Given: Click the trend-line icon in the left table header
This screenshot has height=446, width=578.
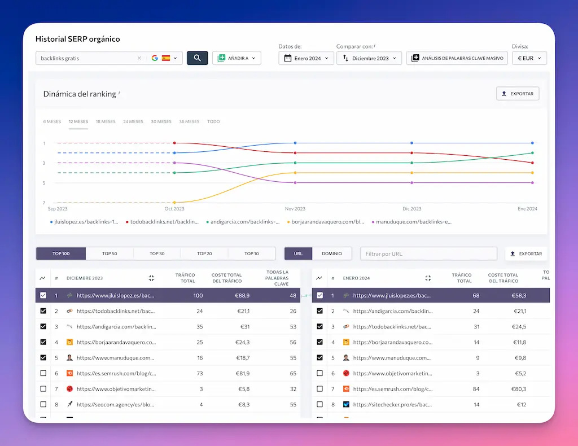Looking at the screenshot, I should [44, 278].
